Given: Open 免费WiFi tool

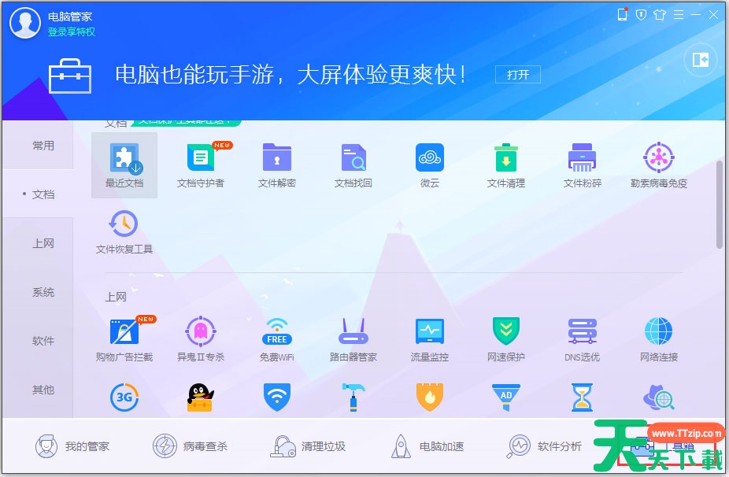Looking at the screenshot, I should click(277, 339).
